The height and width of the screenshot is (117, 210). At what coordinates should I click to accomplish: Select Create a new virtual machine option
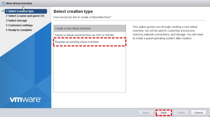90,28
